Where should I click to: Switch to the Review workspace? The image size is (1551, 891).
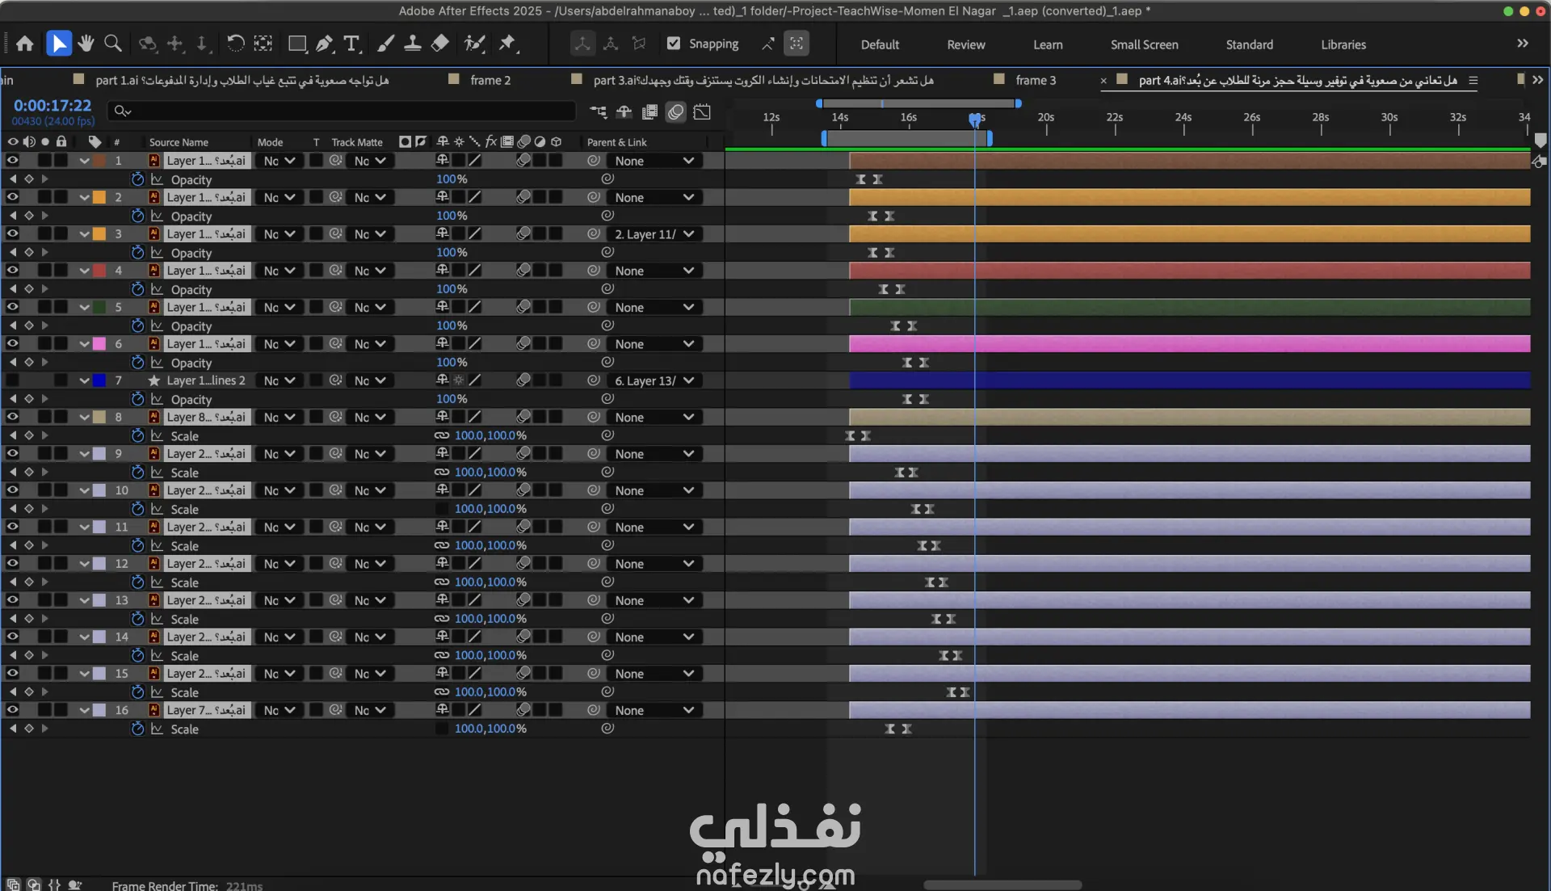[x=965, y=44]
